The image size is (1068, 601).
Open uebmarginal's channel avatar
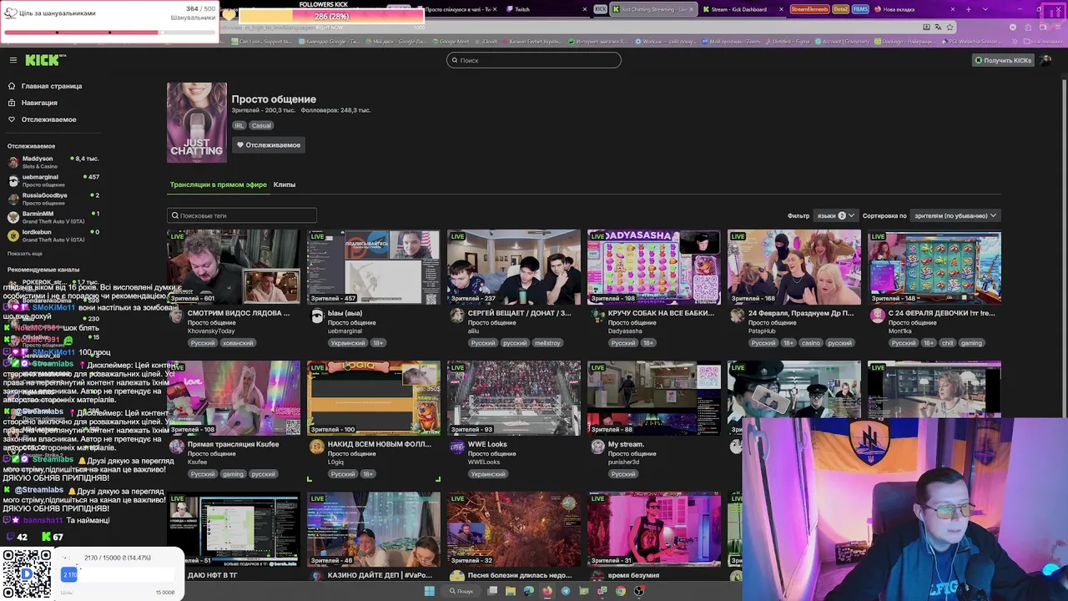coord(13,180)
